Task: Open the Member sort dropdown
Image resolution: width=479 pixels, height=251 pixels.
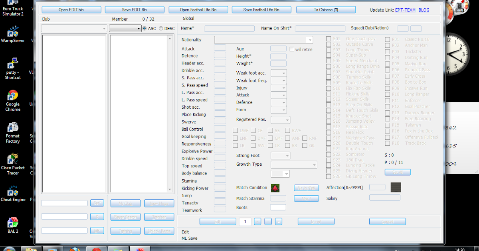Action: tap(125, 29)
